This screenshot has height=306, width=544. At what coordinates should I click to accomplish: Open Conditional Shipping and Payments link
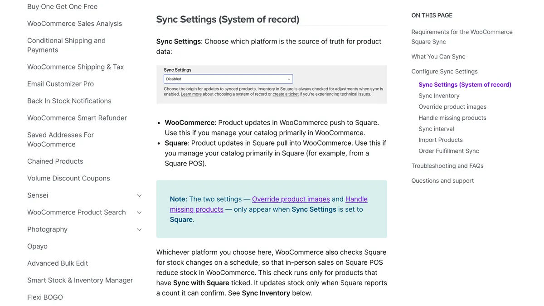(66, 45)
